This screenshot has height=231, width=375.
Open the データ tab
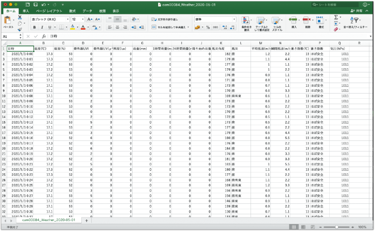[x=87, y=11]
